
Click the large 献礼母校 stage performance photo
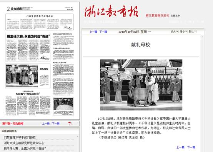click(141, 85)
